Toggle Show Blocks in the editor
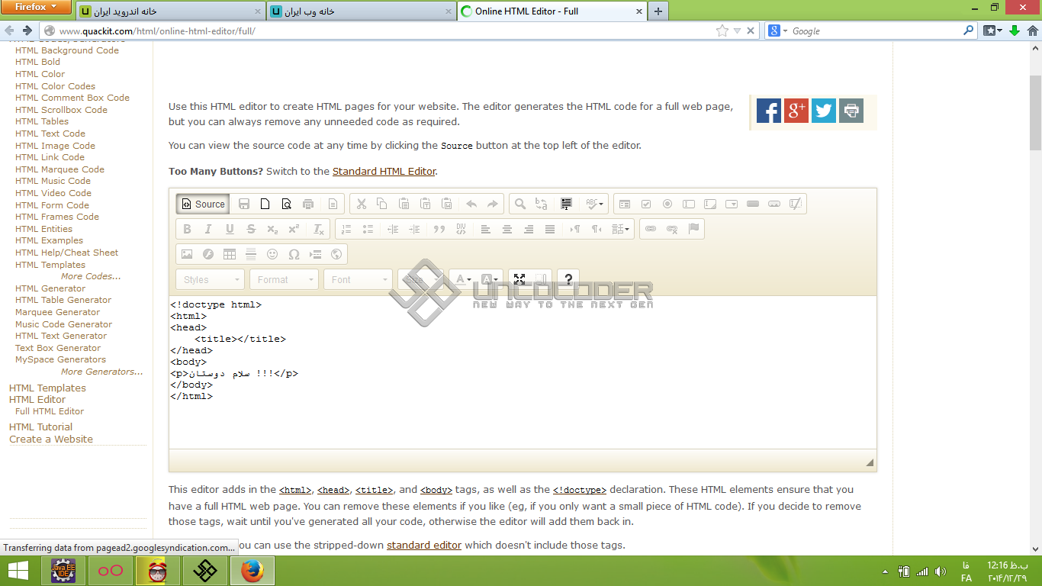The image size is (1042, 586). point(541,279)
